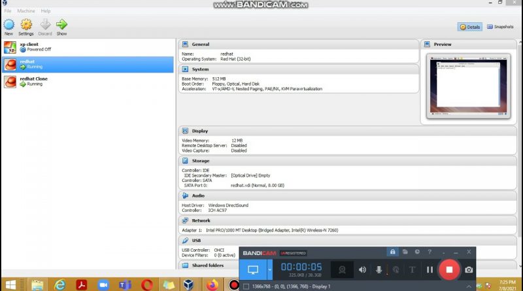
Task: Stop the Bandicam recording
Action: [449, 269]
